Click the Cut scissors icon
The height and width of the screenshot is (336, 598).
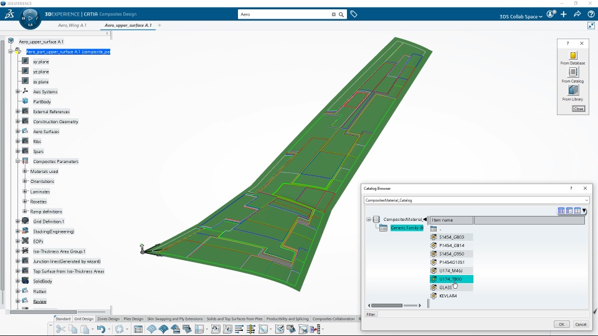pos(60,329)
